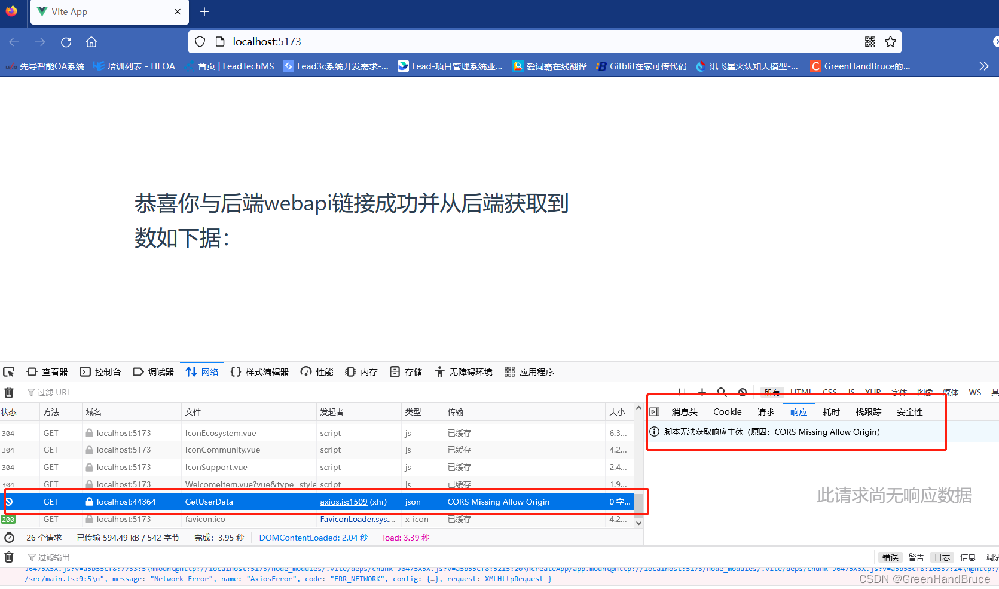Toggle the 信息 info console filter

pos(967,557)
